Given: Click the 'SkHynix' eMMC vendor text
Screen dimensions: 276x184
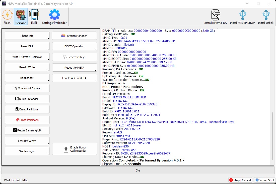Looking at the screenshot, I should (129, 45).
